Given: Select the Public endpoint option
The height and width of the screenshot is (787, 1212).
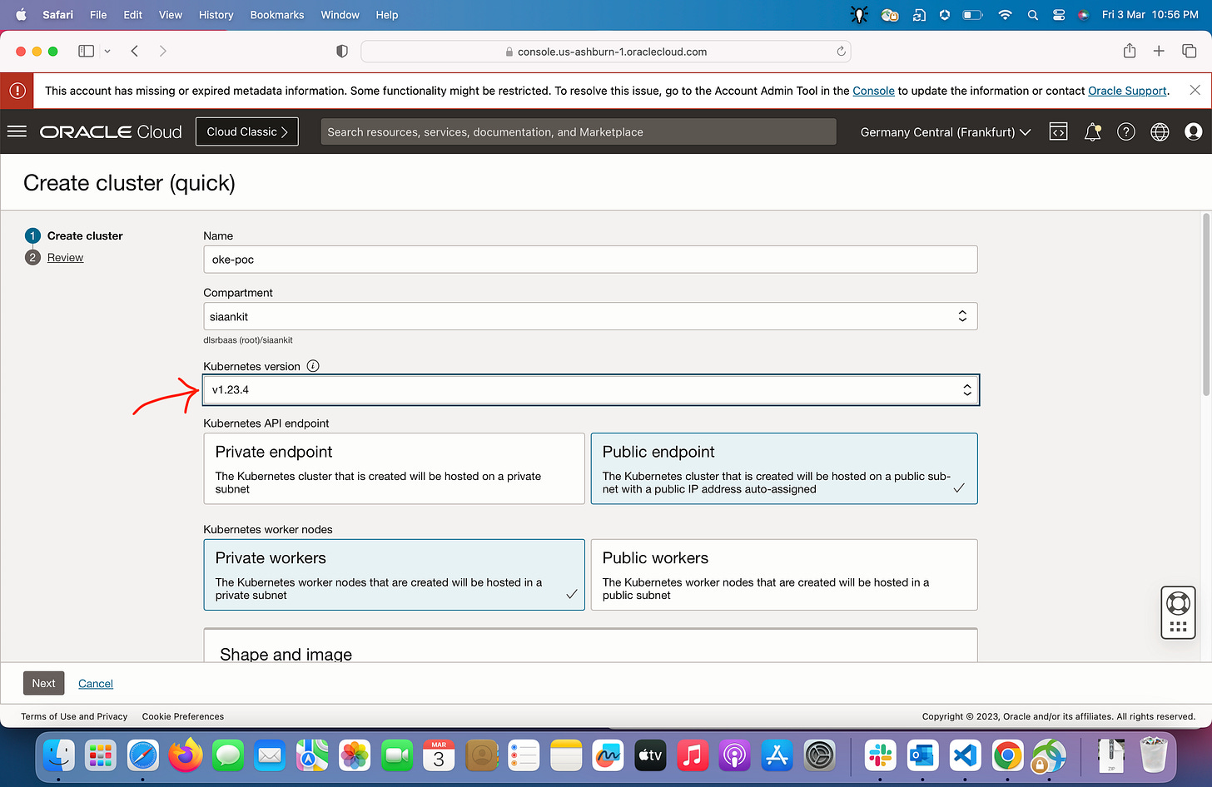Looking at the screenshot, I should [784, 468].
